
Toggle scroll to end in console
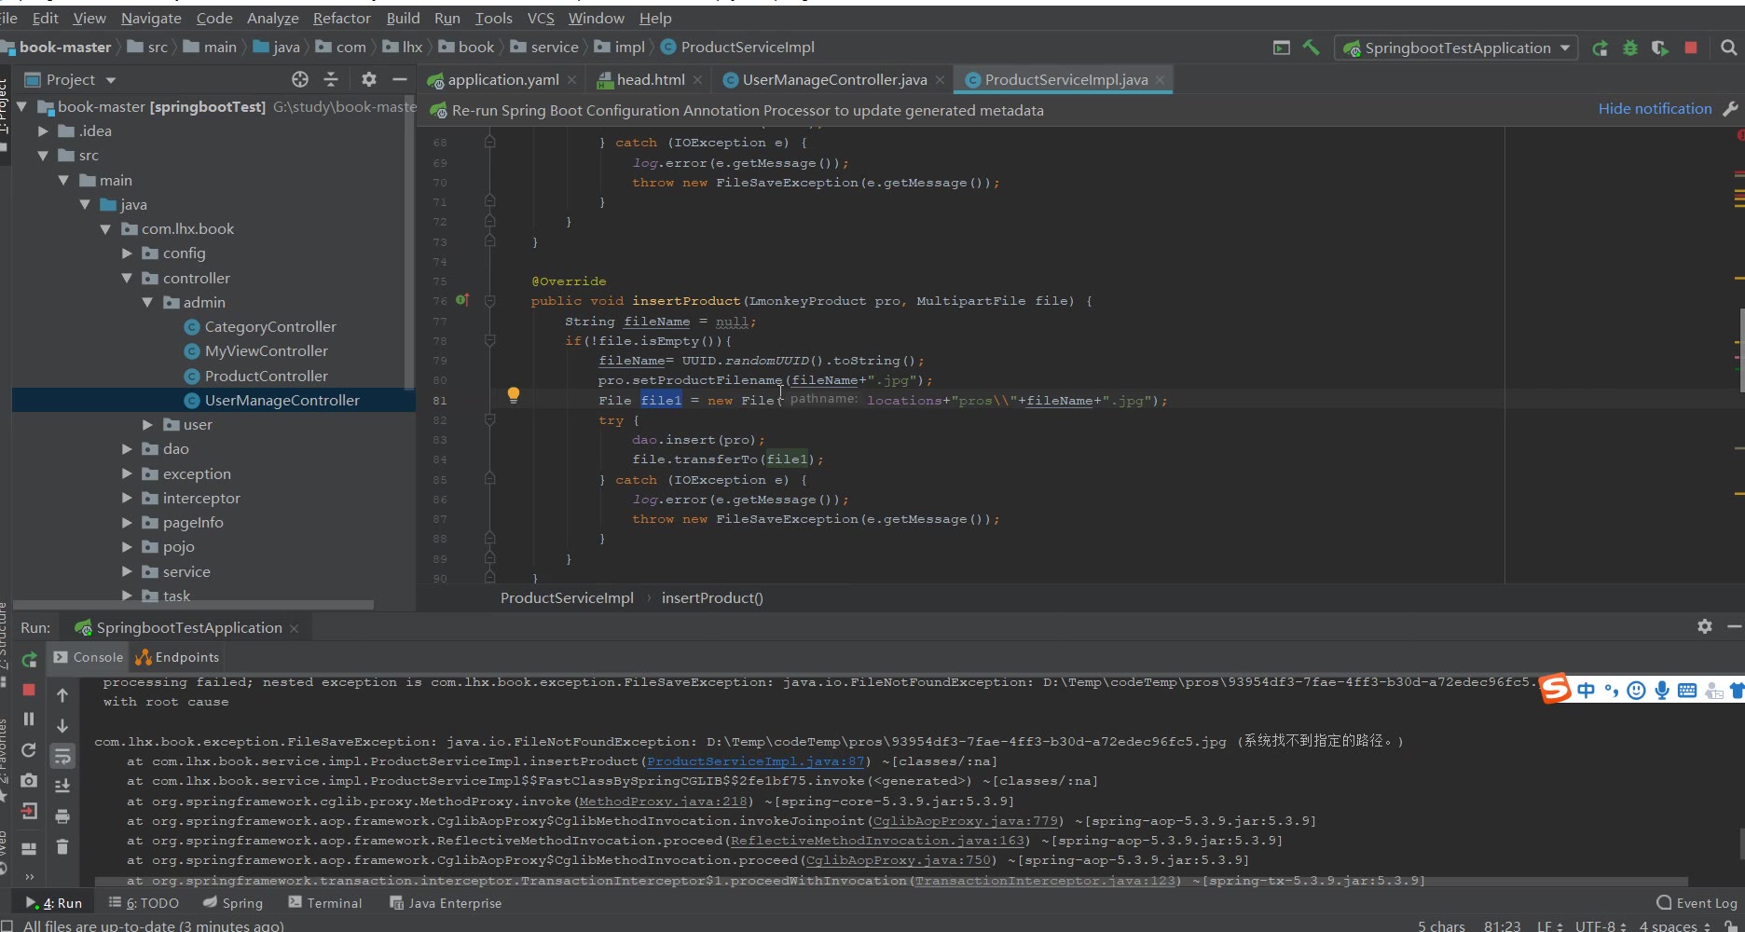point(62,786)
